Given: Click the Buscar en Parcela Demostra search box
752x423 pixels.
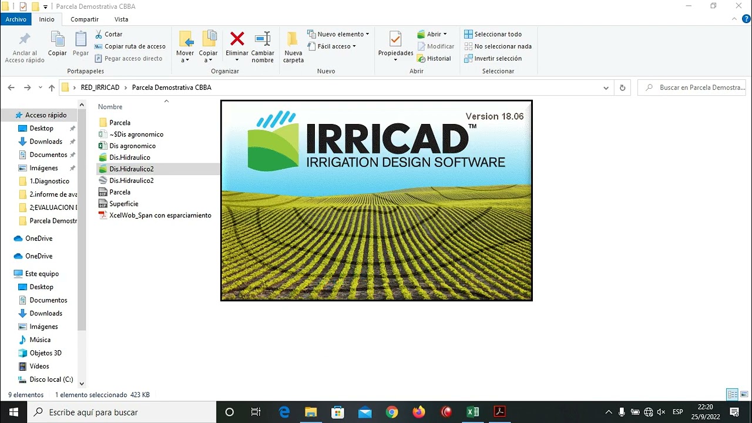Looking at the screenshot, I should 691,88.
